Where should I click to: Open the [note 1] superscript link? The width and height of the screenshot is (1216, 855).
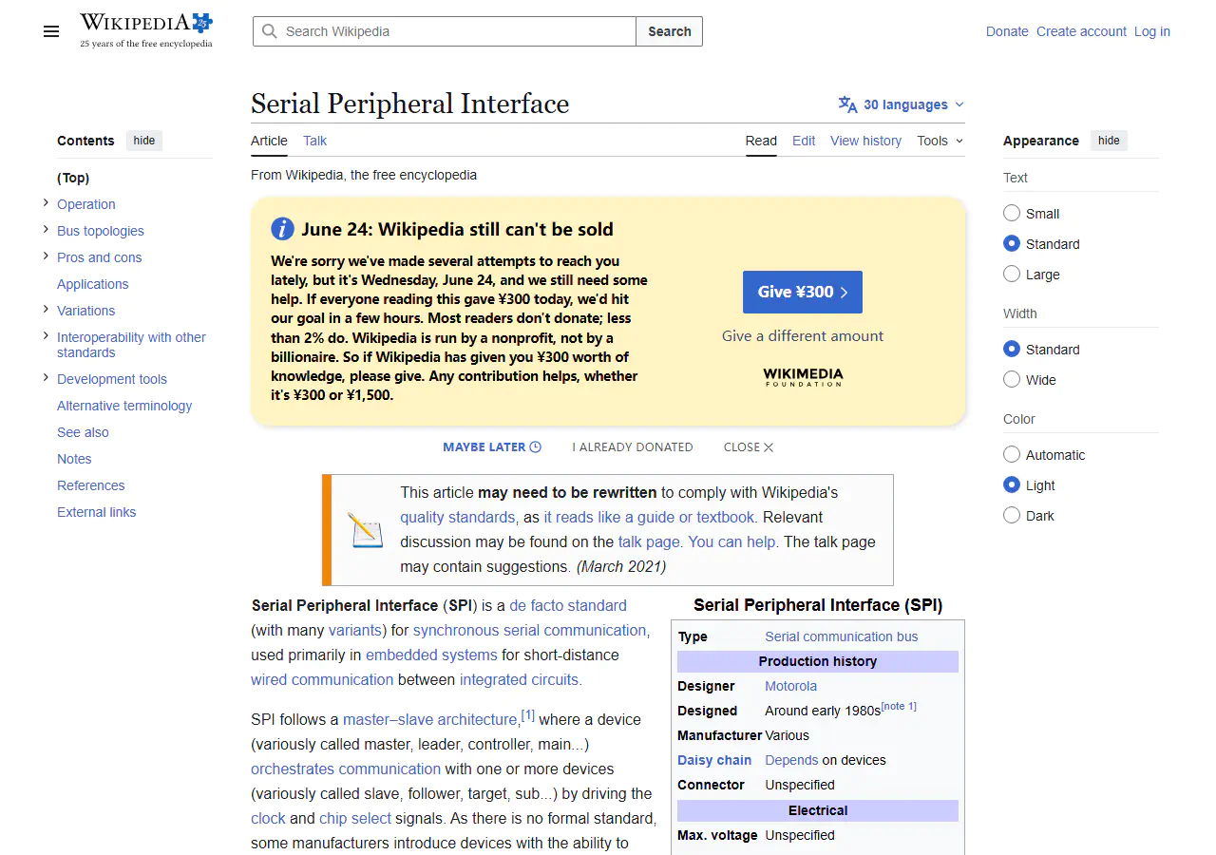point(899,706)
